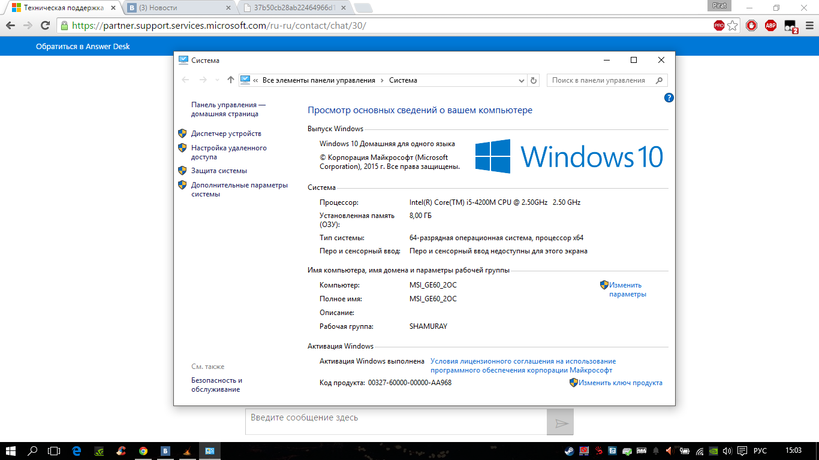Click the breadcrumb chevron after 'Все элементы панели управления'
Image resolution: width=819 pixels, height=460 pixels.
(382, 80)
